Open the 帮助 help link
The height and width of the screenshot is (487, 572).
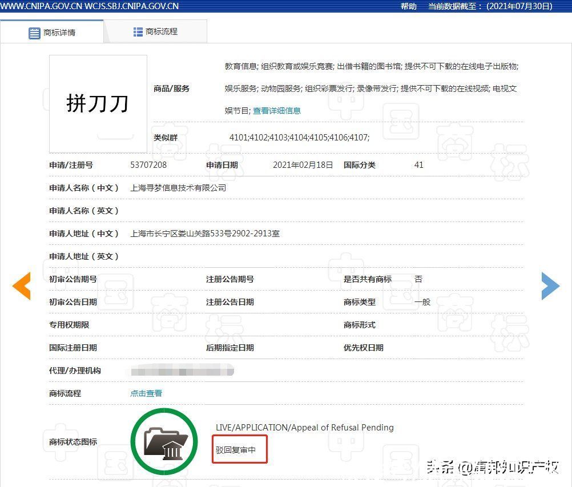click(409, 6)
